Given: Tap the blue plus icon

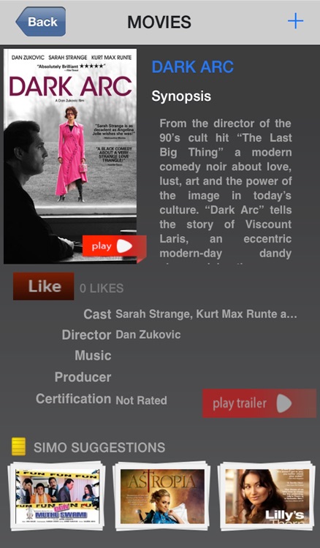Looking at the screenshot, I should [295, 21].
